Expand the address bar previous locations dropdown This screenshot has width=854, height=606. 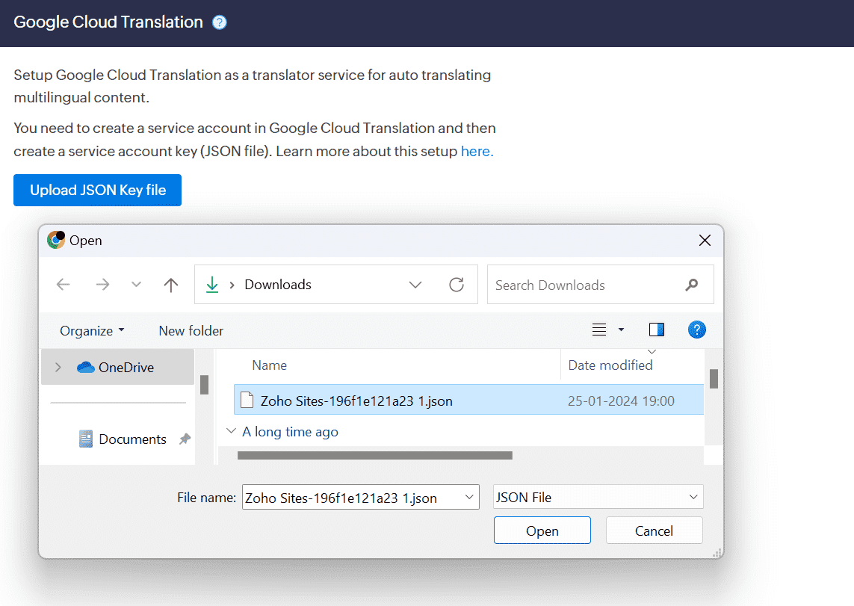[415, 285]
